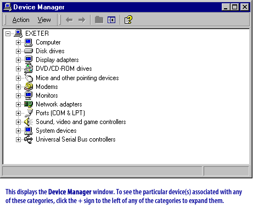Click the Modems telephone icon
258x214 pixels.
click(29, 87)
